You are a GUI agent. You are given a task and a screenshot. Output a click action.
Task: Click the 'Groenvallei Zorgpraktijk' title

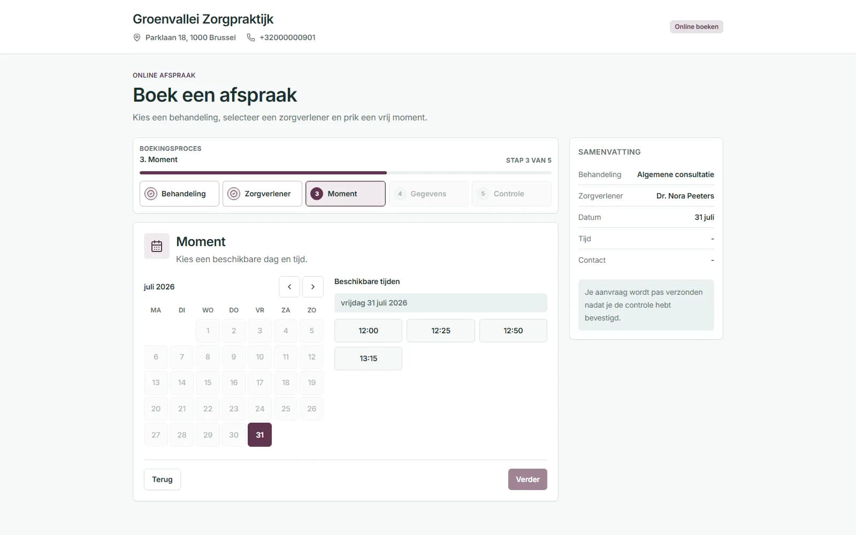pyautogui.click(x=203, y=19)
